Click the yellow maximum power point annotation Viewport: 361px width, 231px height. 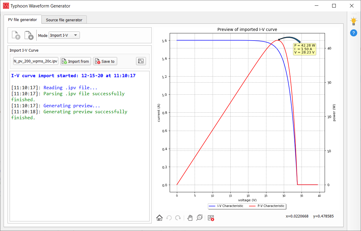(305, 49)
